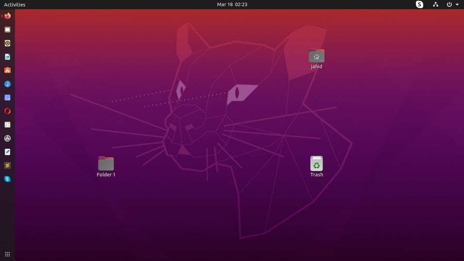Open Skype from the dock
The width and height of the screenshot is (464, 261).
click(x=7, y=180)
